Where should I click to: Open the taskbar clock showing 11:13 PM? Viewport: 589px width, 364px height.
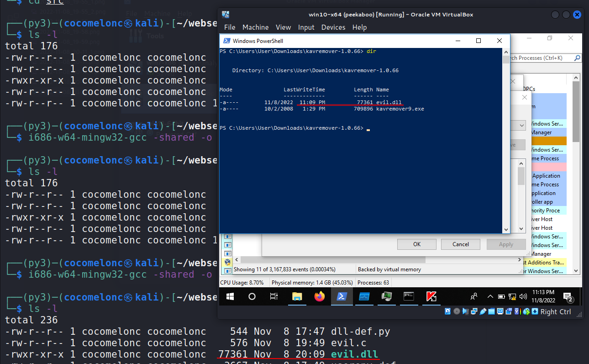tap(543, 296)
